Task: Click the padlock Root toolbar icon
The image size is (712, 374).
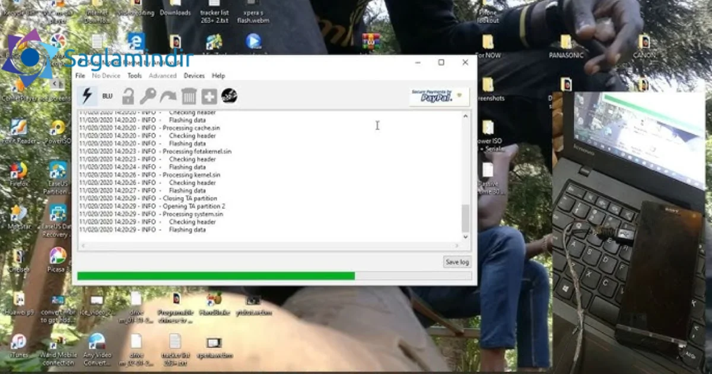Action: (x=128, y=96)
